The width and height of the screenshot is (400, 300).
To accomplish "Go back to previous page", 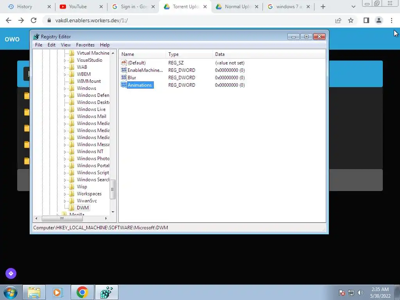I will pos(9,20).
